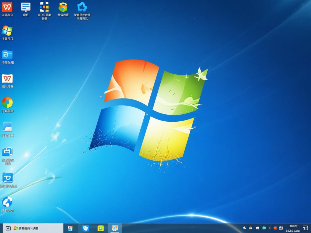Open the blue P document desktop icon

click(7, 178)
